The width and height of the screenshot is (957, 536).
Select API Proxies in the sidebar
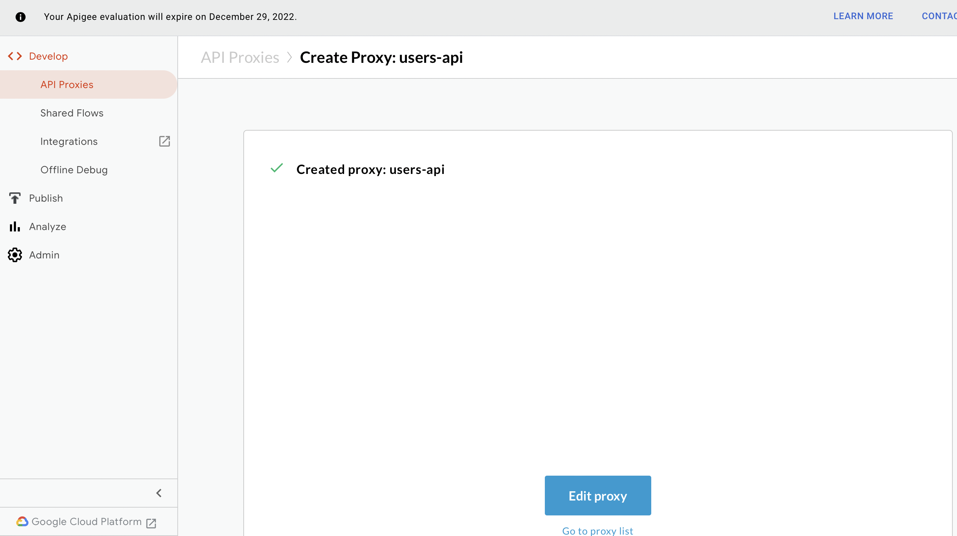click(66, 84)
